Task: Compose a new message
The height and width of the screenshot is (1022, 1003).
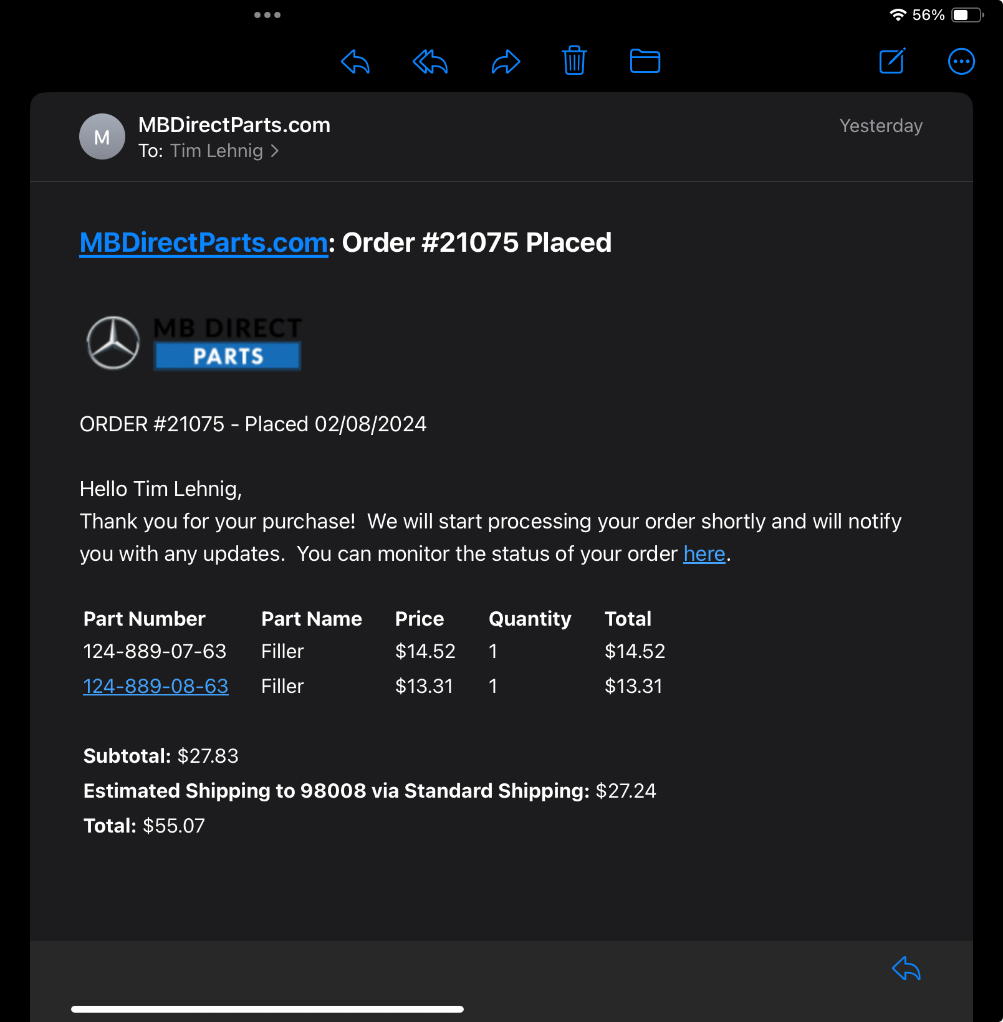Action: click(x=892, y=61)
